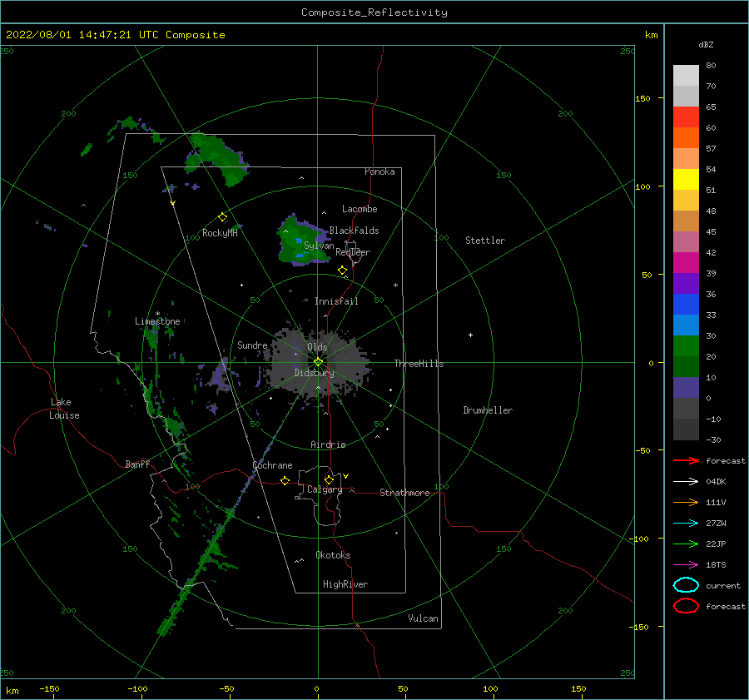749x700 pixels.
Task: Click the red forecast ellipse legend icon
Action: [686, 606]
